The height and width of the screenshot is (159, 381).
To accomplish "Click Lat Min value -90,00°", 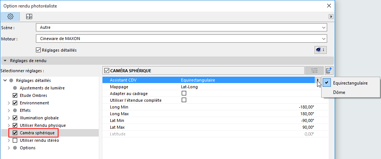I will [x=307, y=120].
